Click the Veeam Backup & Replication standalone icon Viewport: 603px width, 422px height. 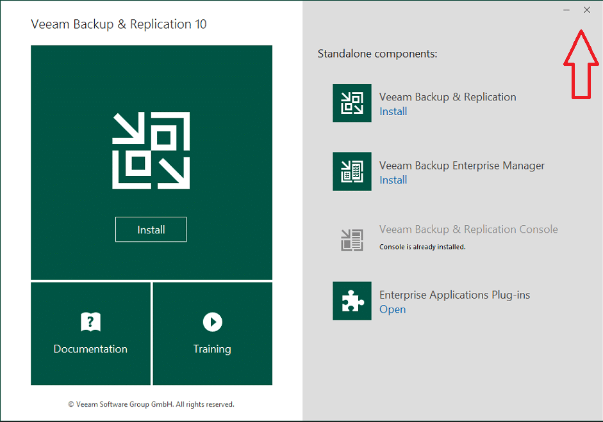click(x=352, y=103)
